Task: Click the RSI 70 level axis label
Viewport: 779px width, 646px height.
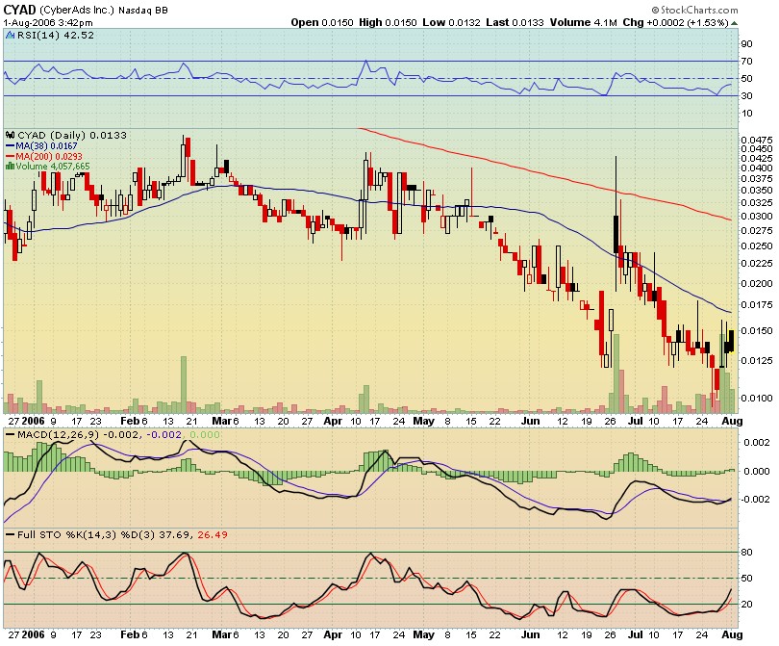Action: (x=745, y=61)
